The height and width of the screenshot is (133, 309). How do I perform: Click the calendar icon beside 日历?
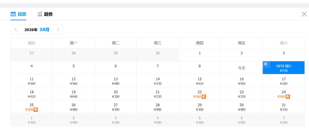[x=13, y=14]
